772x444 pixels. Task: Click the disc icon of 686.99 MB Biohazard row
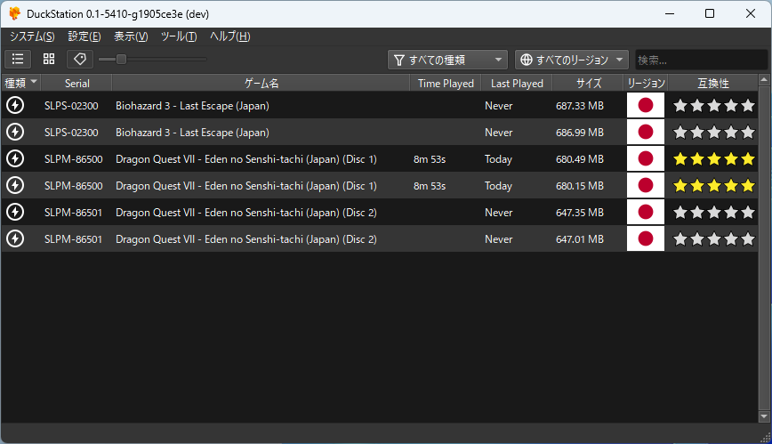pos(15,132)
